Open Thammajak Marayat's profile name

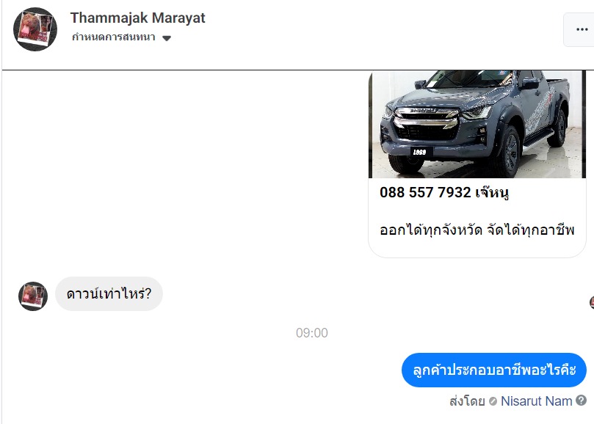(x=137, y=18)
